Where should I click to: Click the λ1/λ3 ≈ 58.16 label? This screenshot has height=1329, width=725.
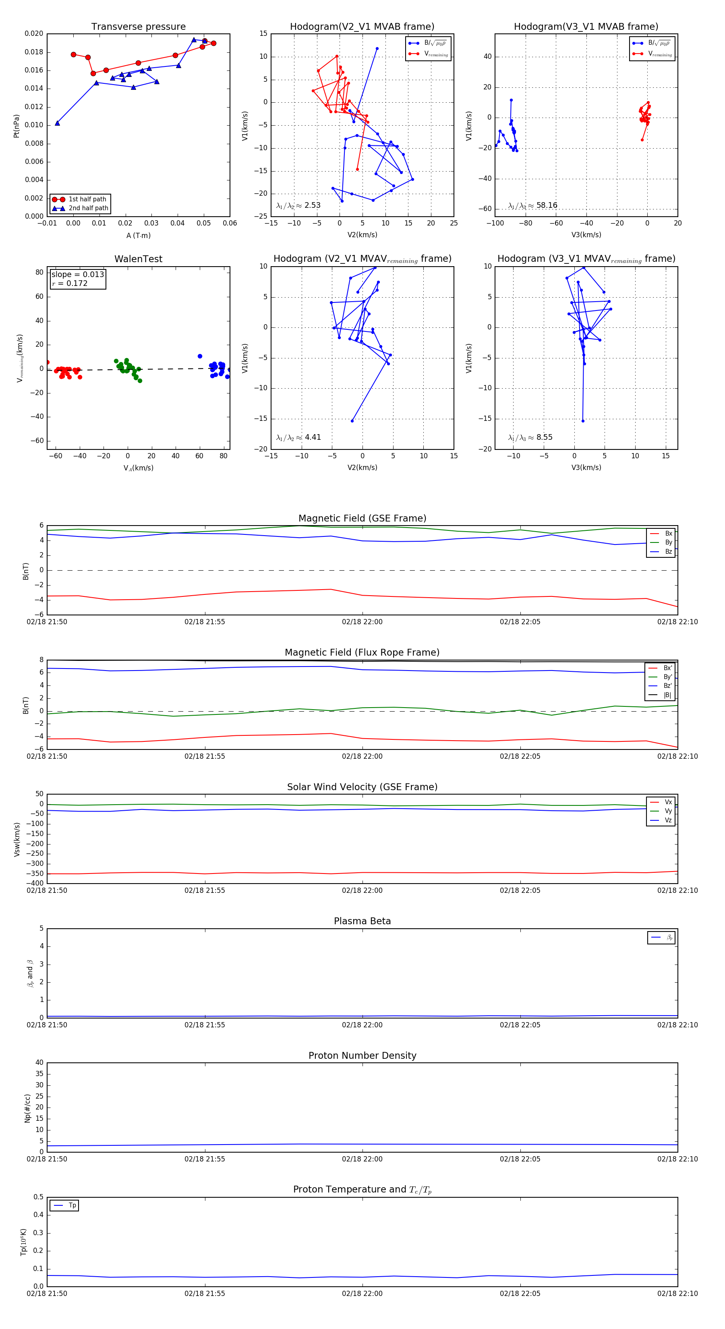(532, 205)
